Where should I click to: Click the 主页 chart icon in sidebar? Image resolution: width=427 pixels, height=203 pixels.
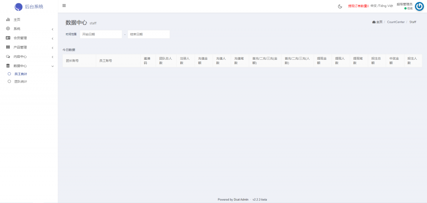point(8,20)
